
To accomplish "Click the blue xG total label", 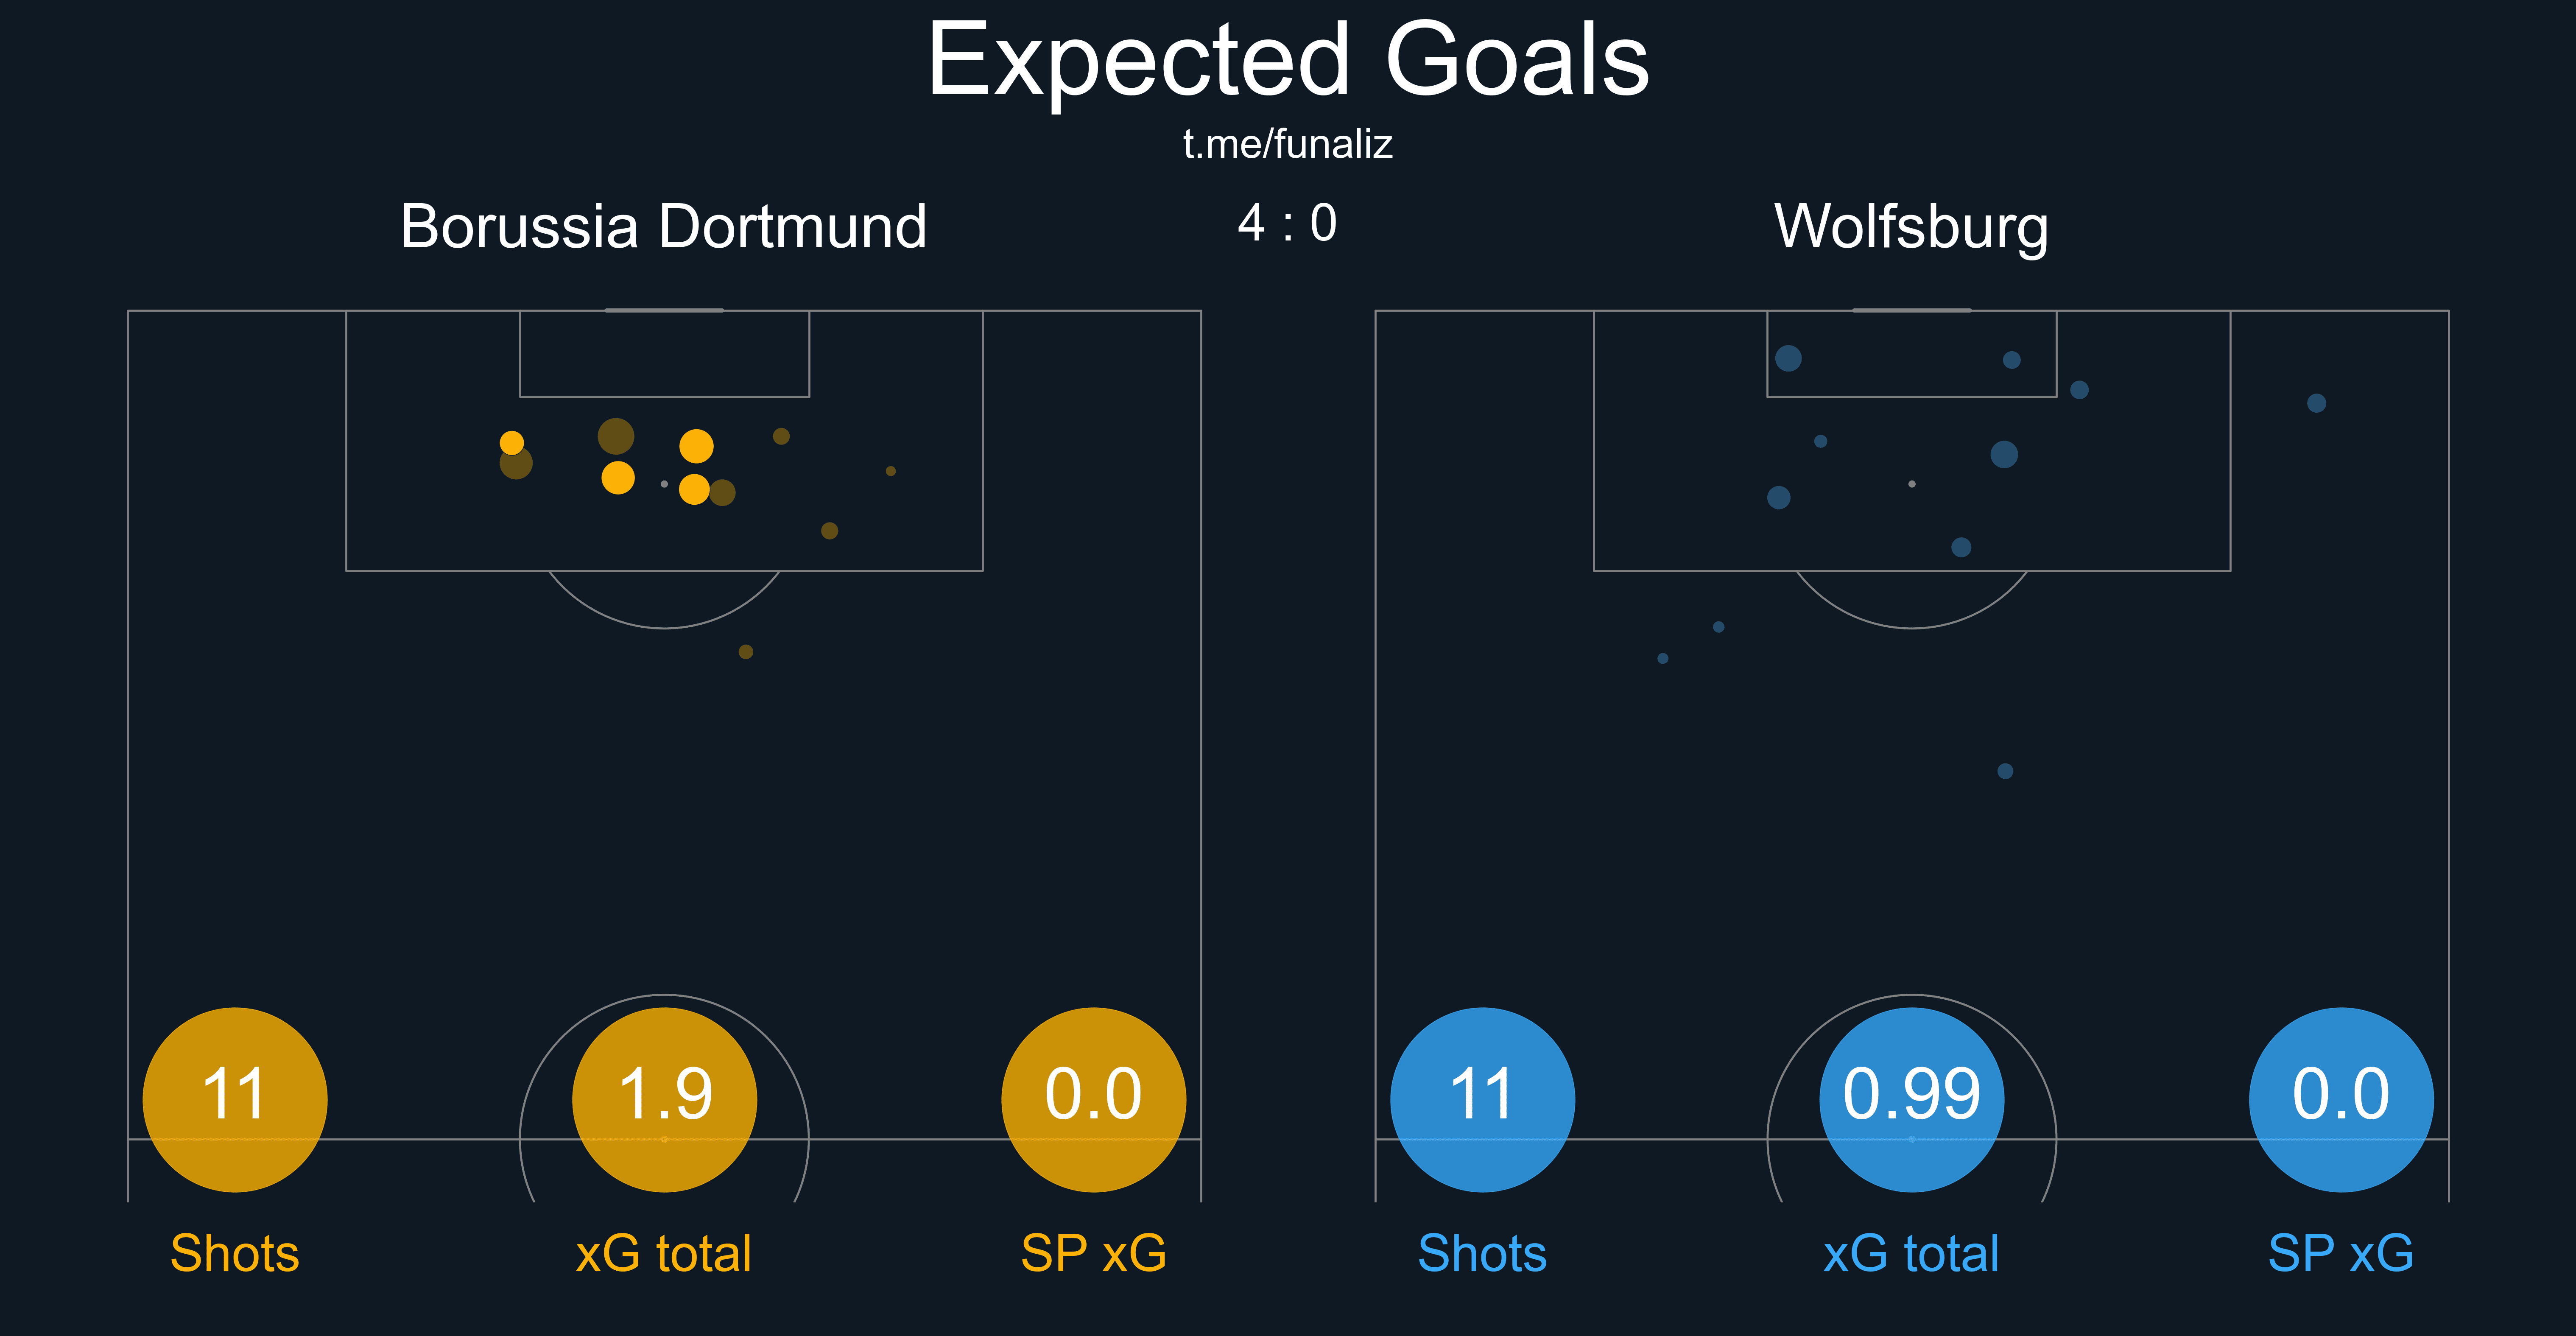I will [x=1911, y=1253].
